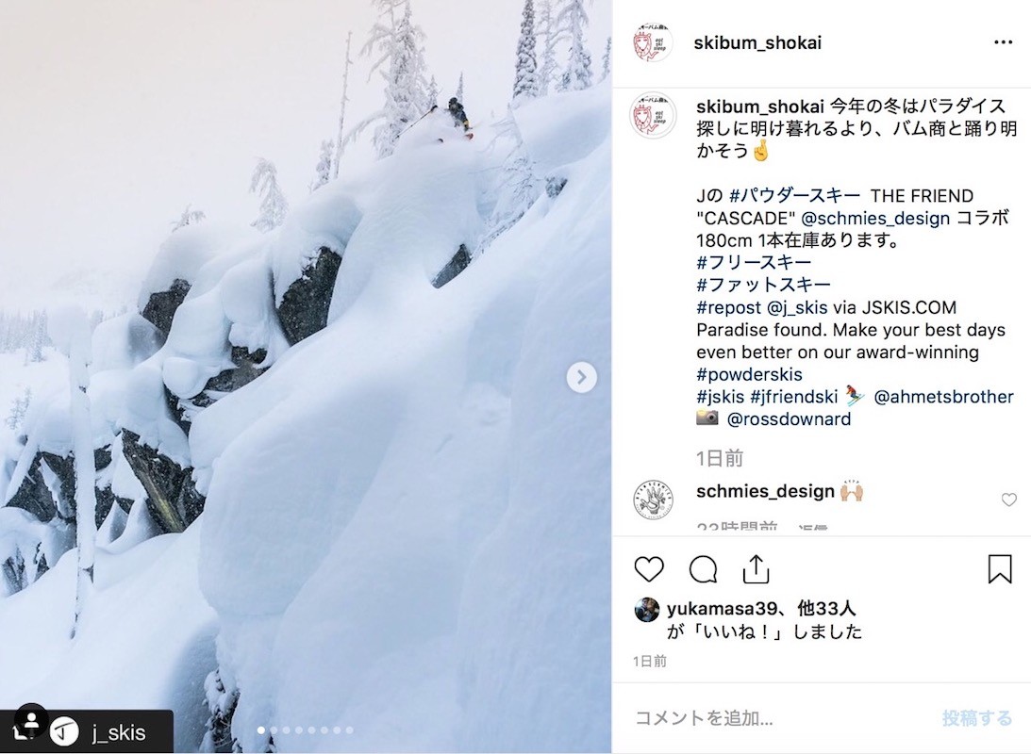Open skibum_shokai profile picture in header
Image resolution: width=1031 pixels, height=754 pixels.
click(x=651, y=42)
